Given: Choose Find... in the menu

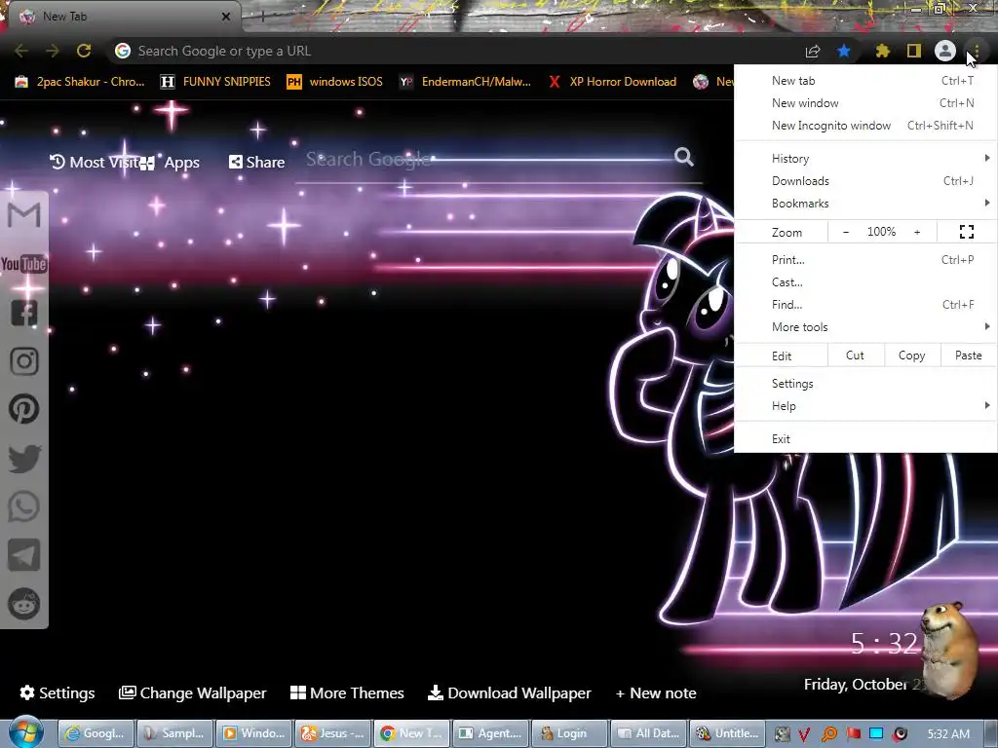Looking at the screenshot, I should pyautogui.click(x=866, y=305).
